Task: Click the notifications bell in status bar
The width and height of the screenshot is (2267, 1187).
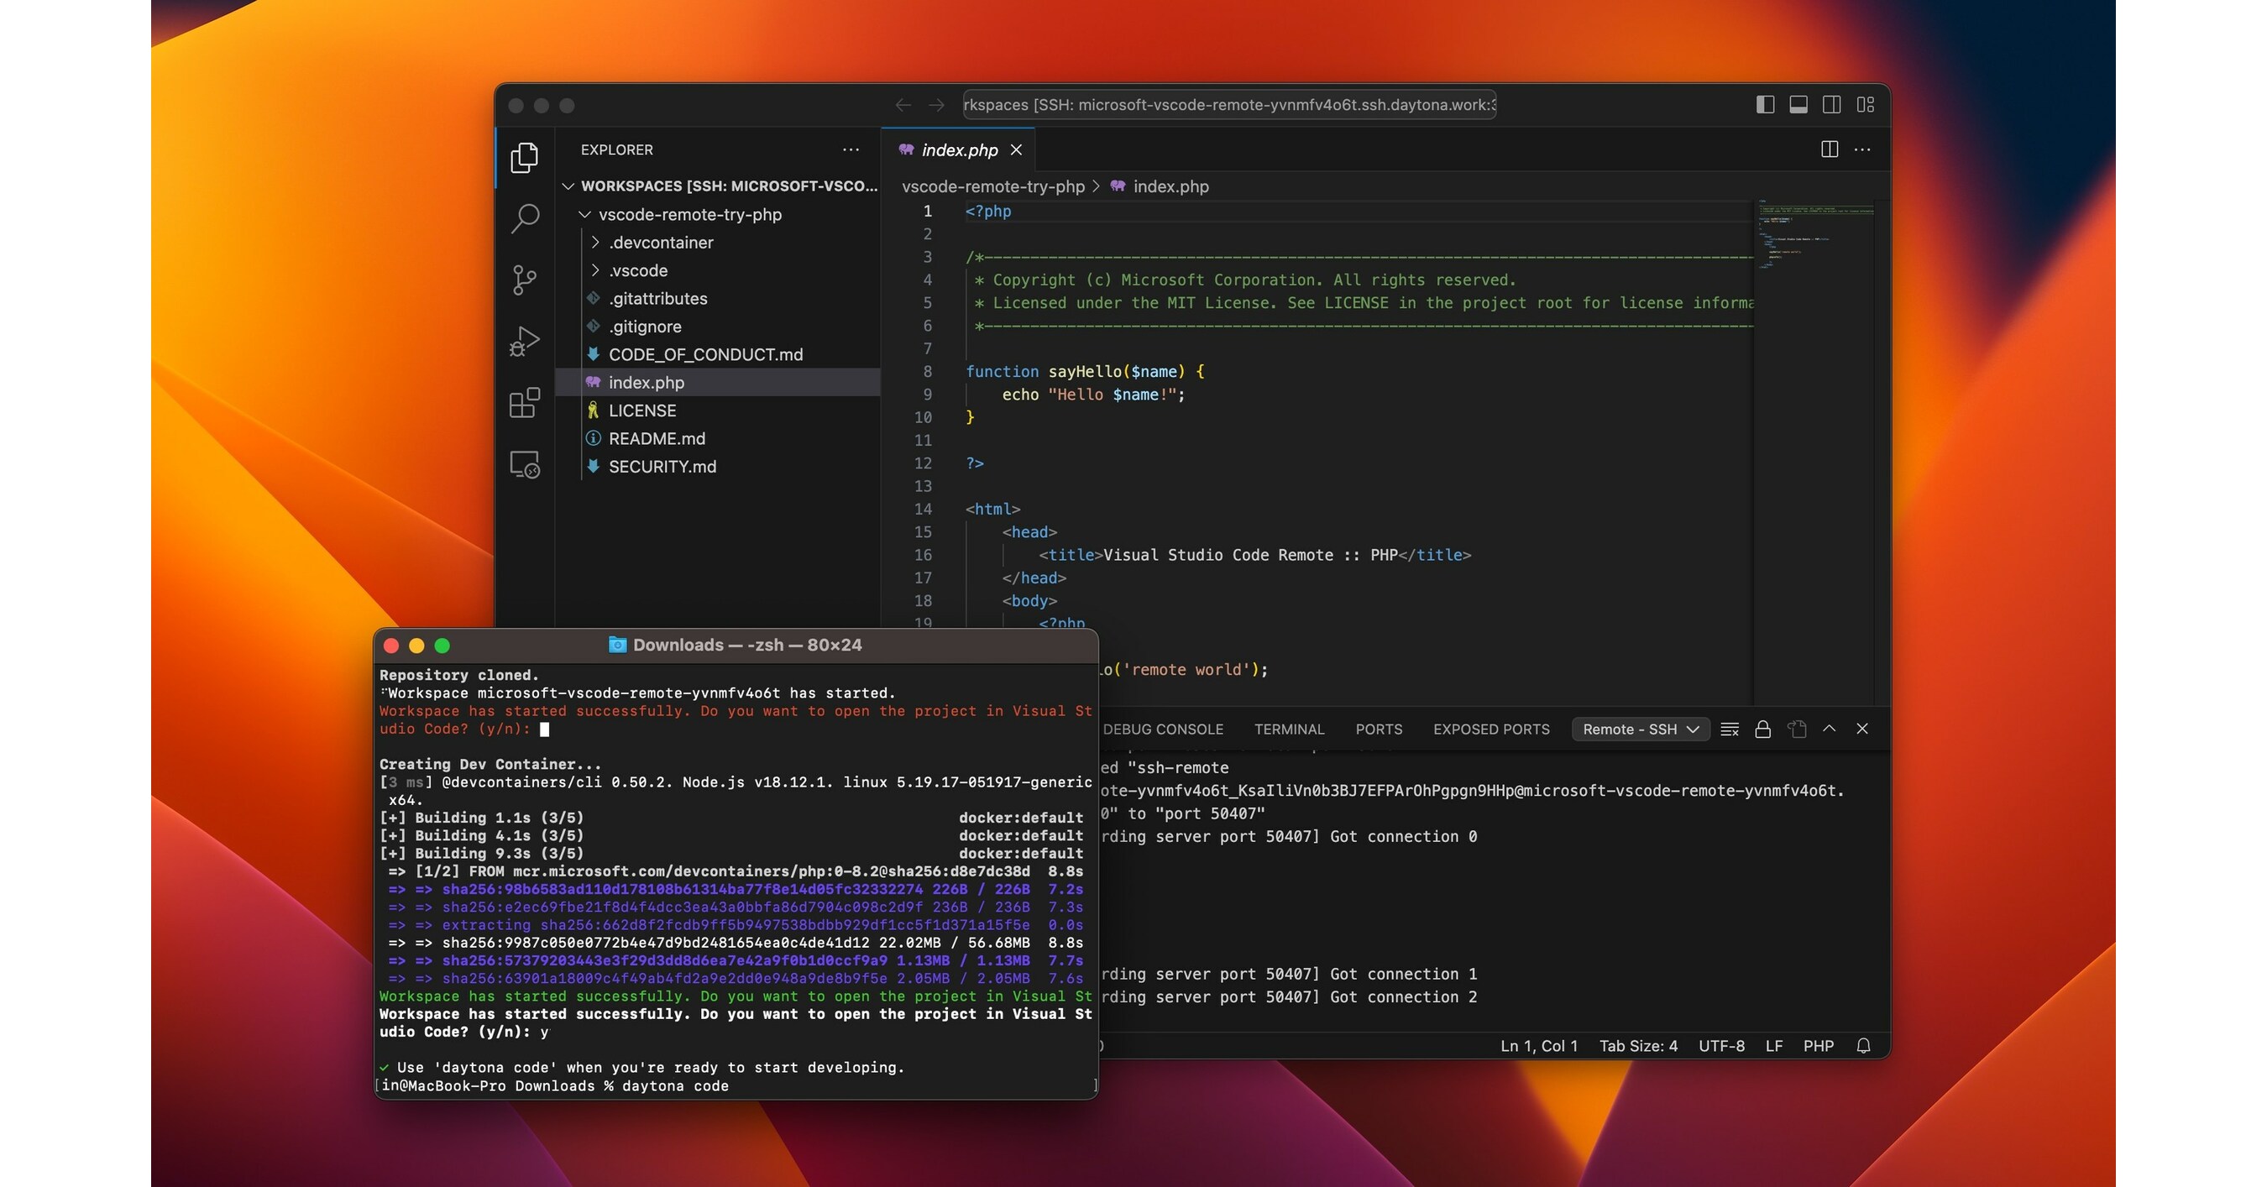Action: [x=1863, y=1045]
